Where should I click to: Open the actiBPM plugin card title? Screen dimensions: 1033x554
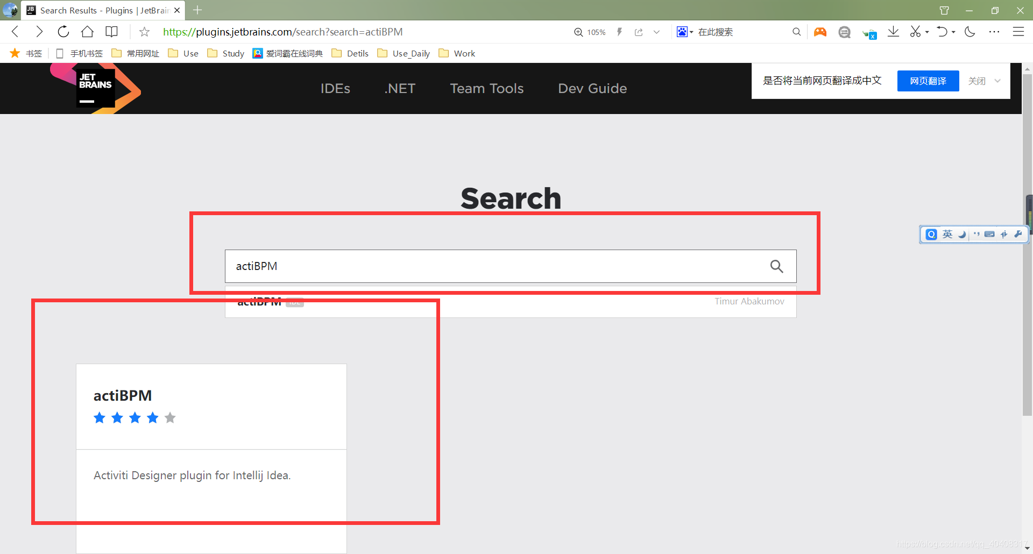point(123,395)
